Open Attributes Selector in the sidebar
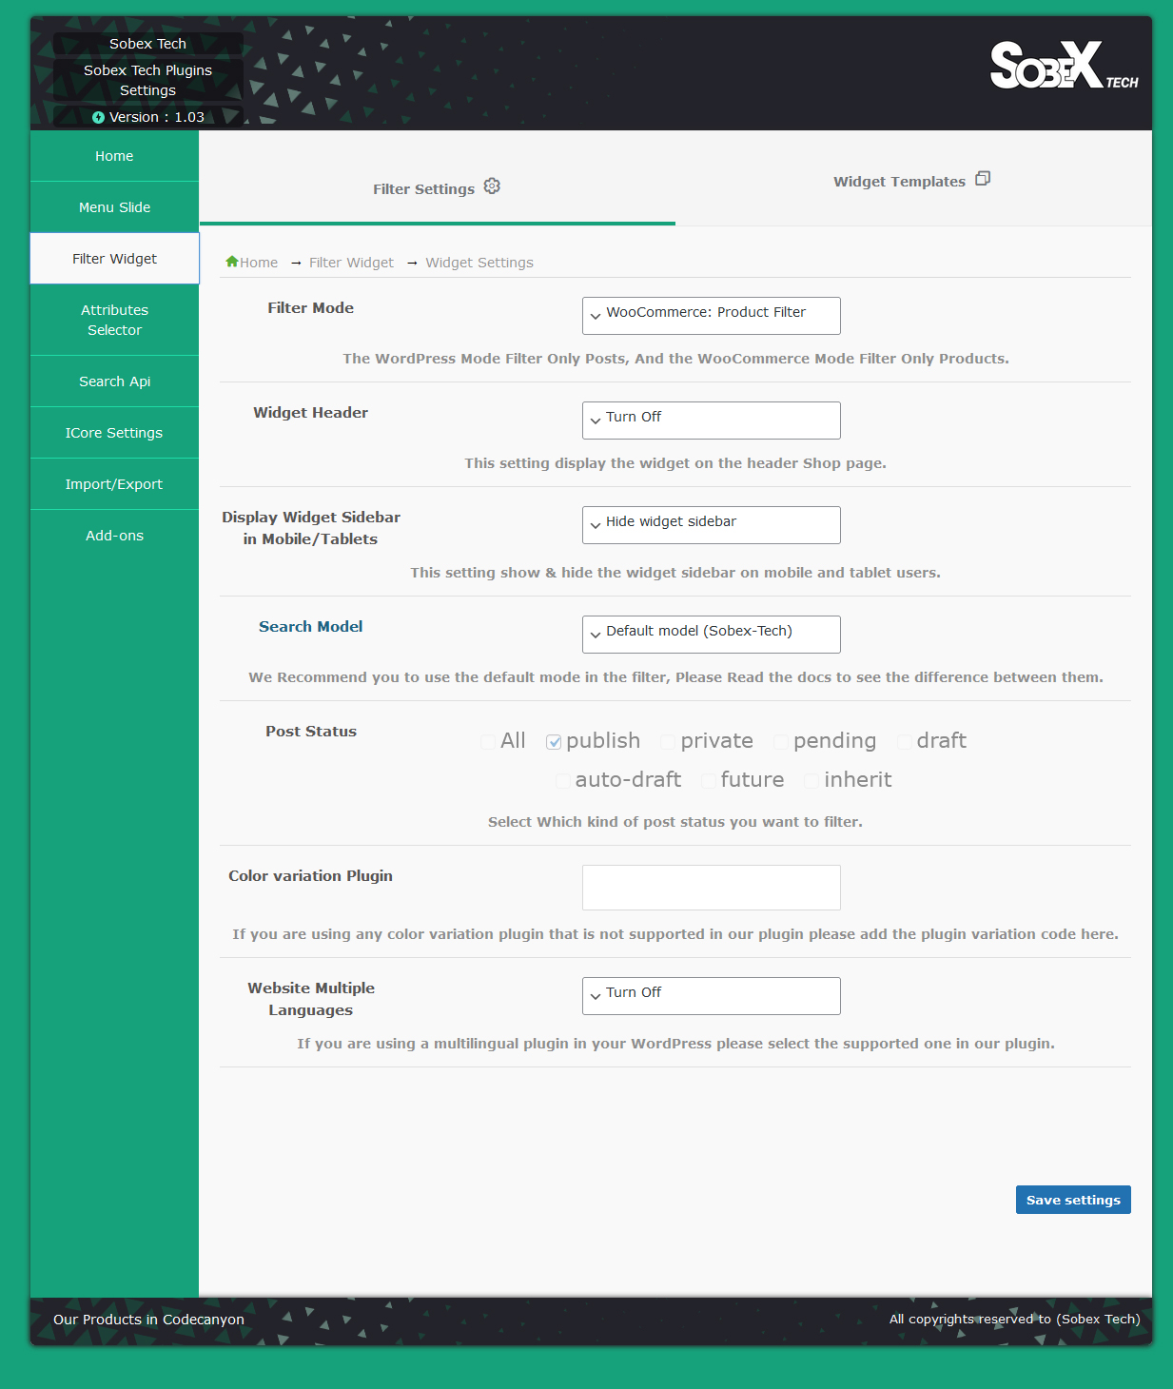The image size is (1173, 1389). pos(114,320)
